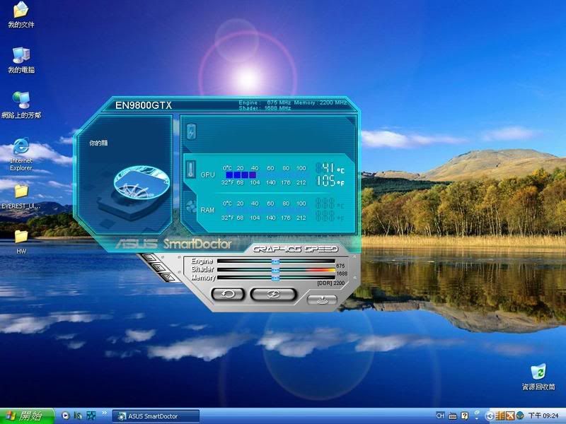Open the EVEREST folder on desktop
The height and width of the screenshot is (424, 566).
coord(21,192)
